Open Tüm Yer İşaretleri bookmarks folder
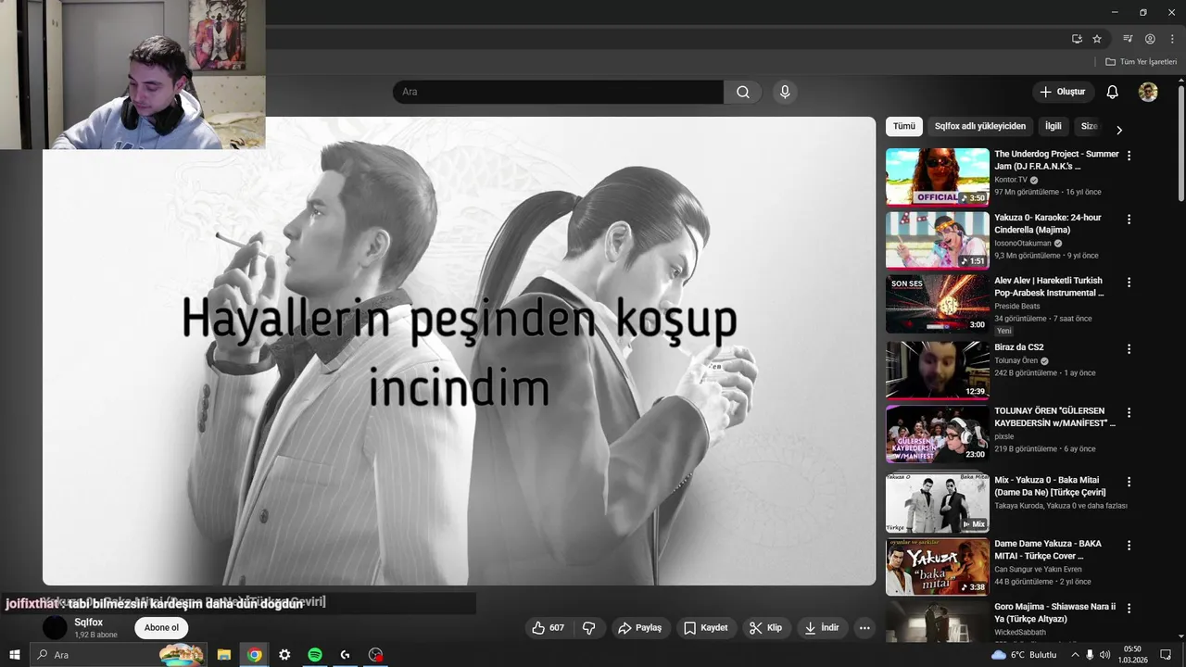 (x=1141, y=62)
